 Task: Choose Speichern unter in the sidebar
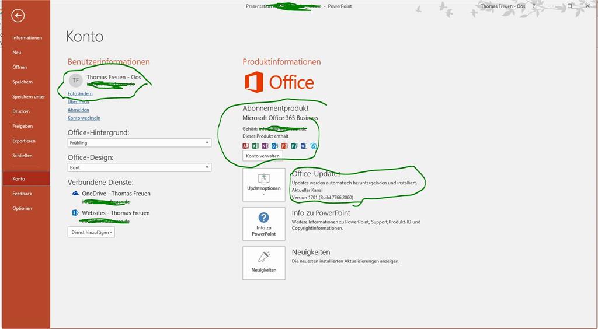click(x=29, y=97)
